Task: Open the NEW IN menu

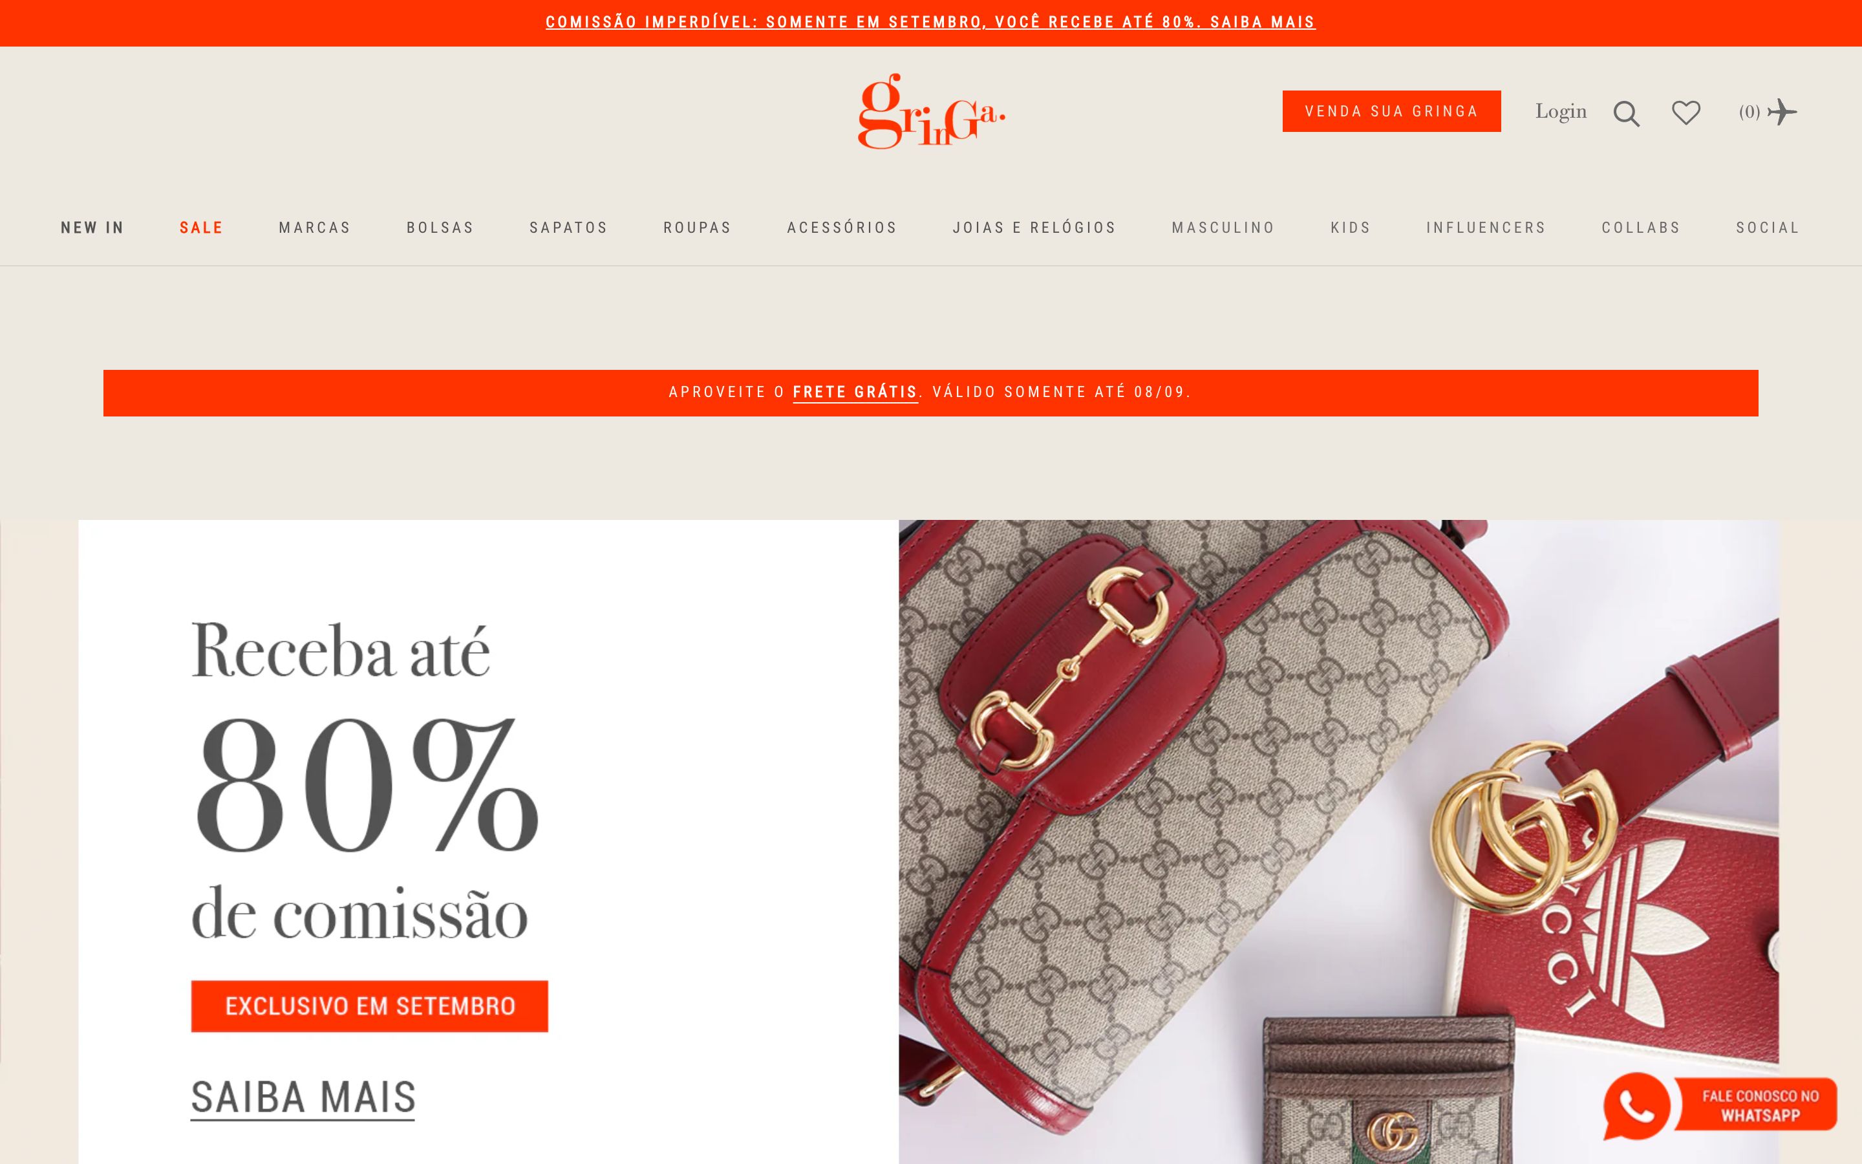Action: click(92, 228)
